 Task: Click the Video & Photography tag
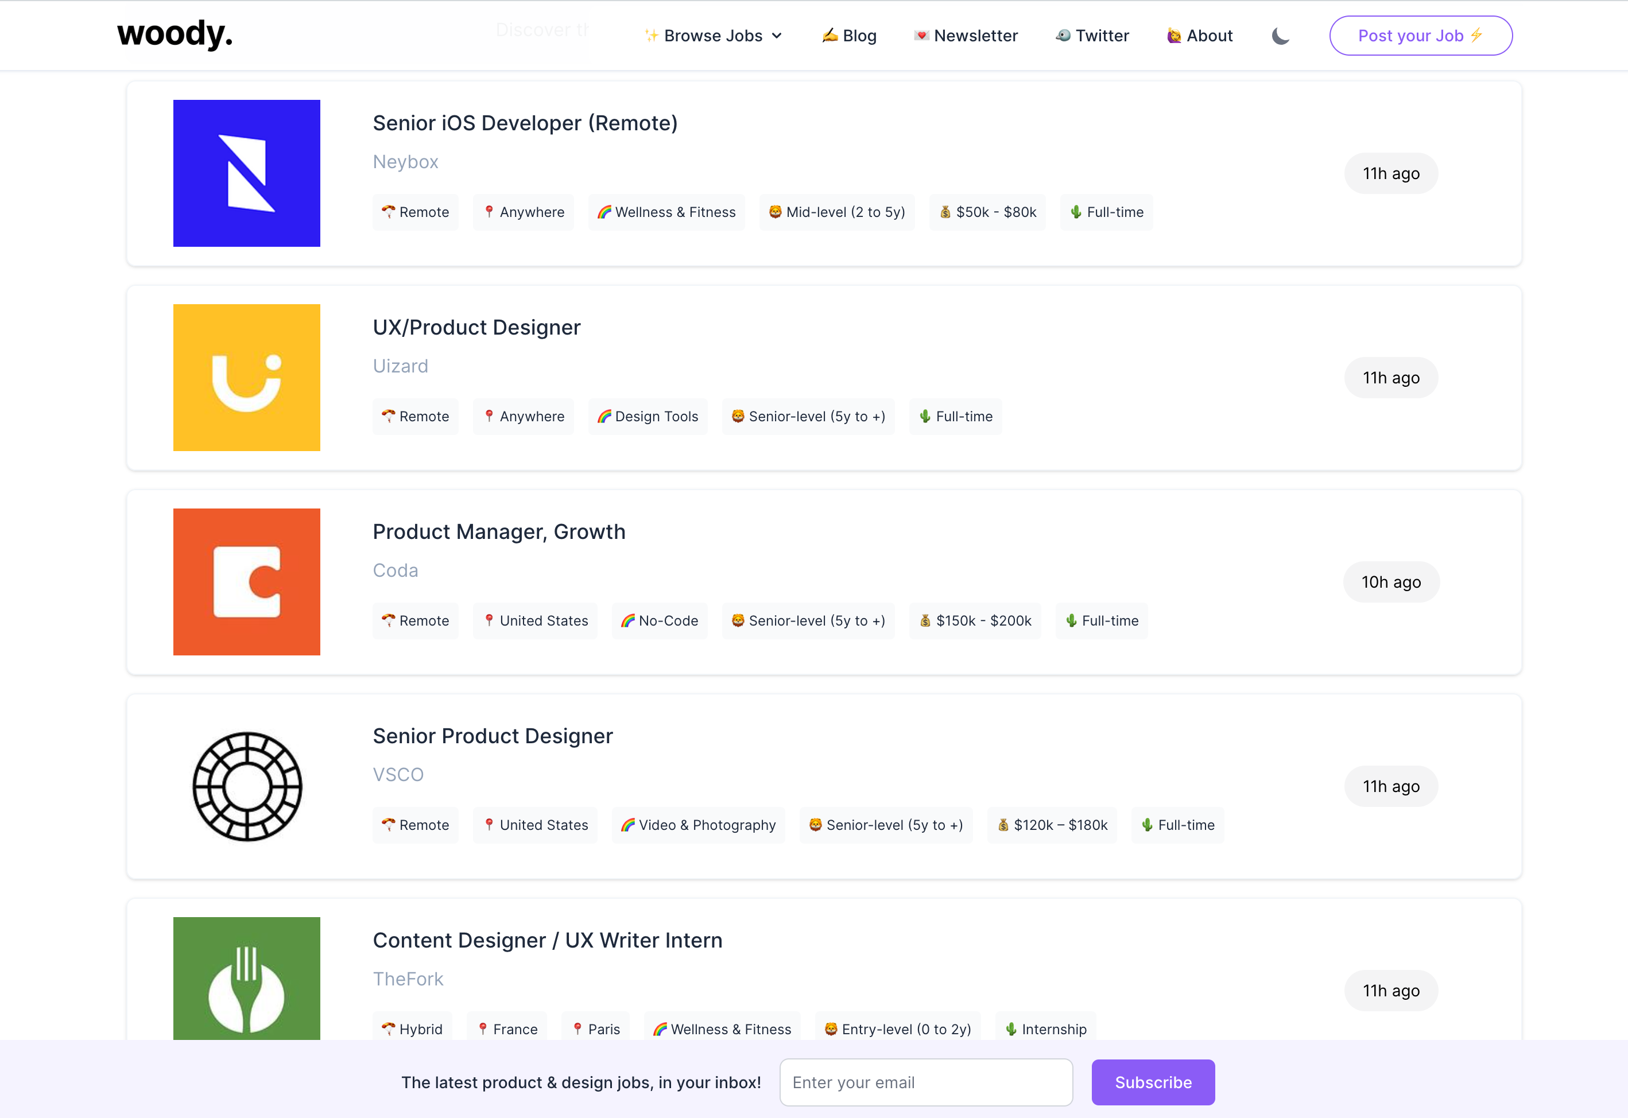click(699, 825)
